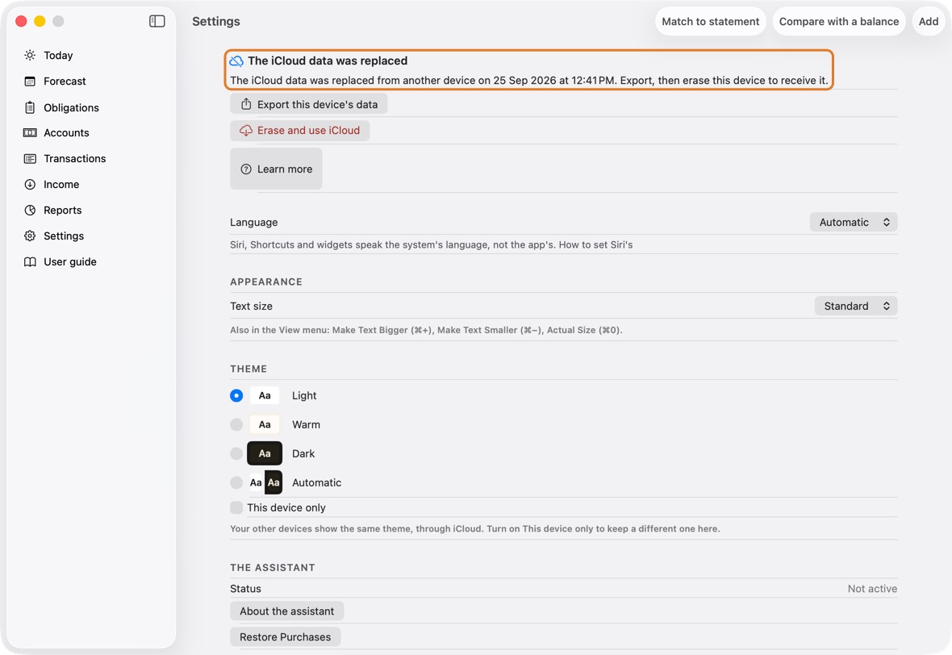952x655 pixels.
Task: Click the Restore Purchases button
Action: [286, 636]
